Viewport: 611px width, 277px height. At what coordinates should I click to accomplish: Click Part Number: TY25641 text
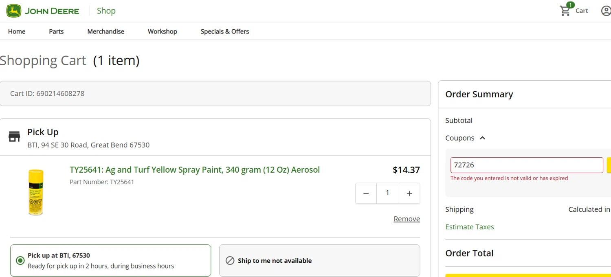click(x=102, y=182)
